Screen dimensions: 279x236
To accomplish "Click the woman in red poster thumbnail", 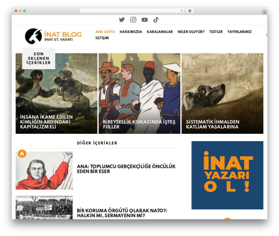I will click(x=44, y=171).
